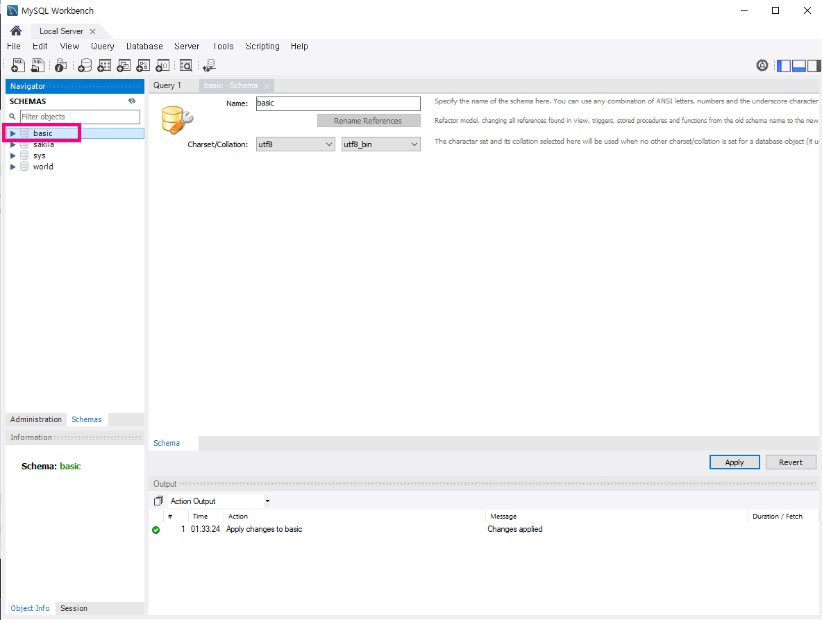This screenshot has width=822, height=620.
Task: Open the utf8_bin collation dropdown
Action: pos(381,144)
